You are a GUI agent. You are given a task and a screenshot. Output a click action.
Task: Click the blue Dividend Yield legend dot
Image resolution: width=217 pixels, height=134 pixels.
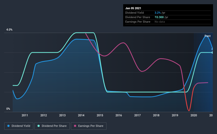8,126
